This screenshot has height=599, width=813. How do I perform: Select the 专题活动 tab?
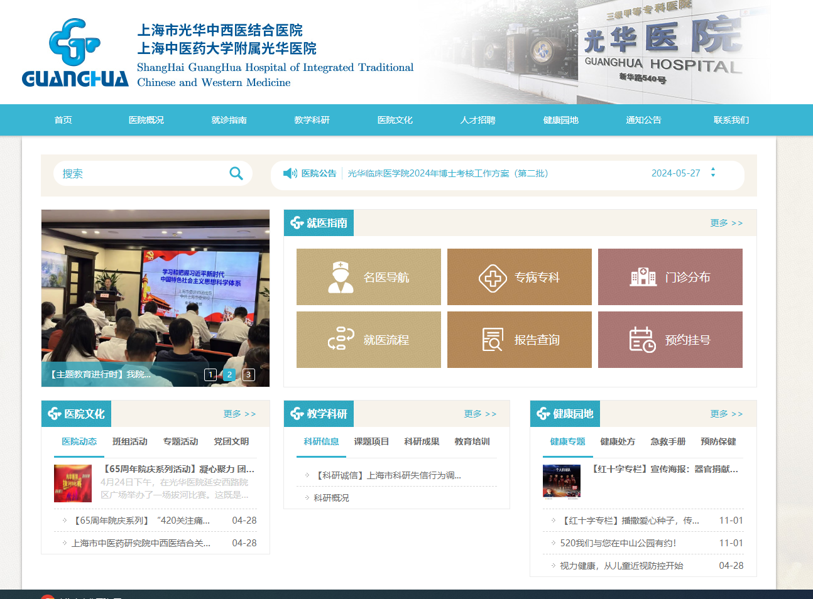[180, 442]
